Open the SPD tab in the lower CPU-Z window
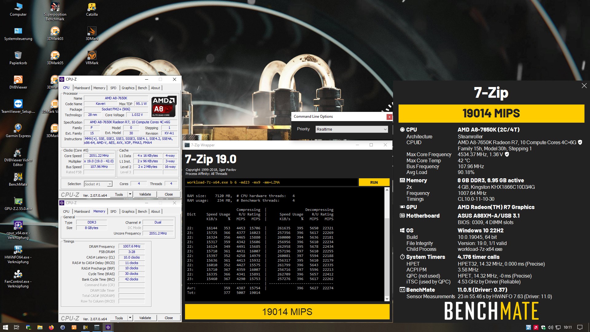The height and width of the screenshot is (332, 590). coord(113,211)
